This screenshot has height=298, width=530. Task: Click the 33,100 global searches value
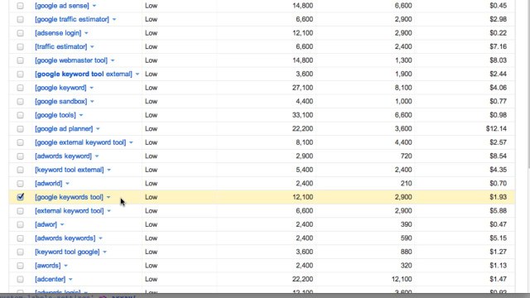(302, 115)
